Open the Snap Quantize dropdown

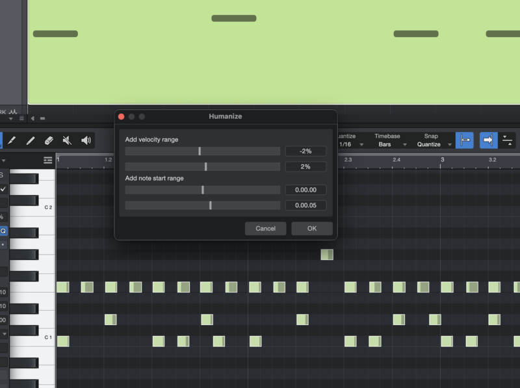click(434, 144)
